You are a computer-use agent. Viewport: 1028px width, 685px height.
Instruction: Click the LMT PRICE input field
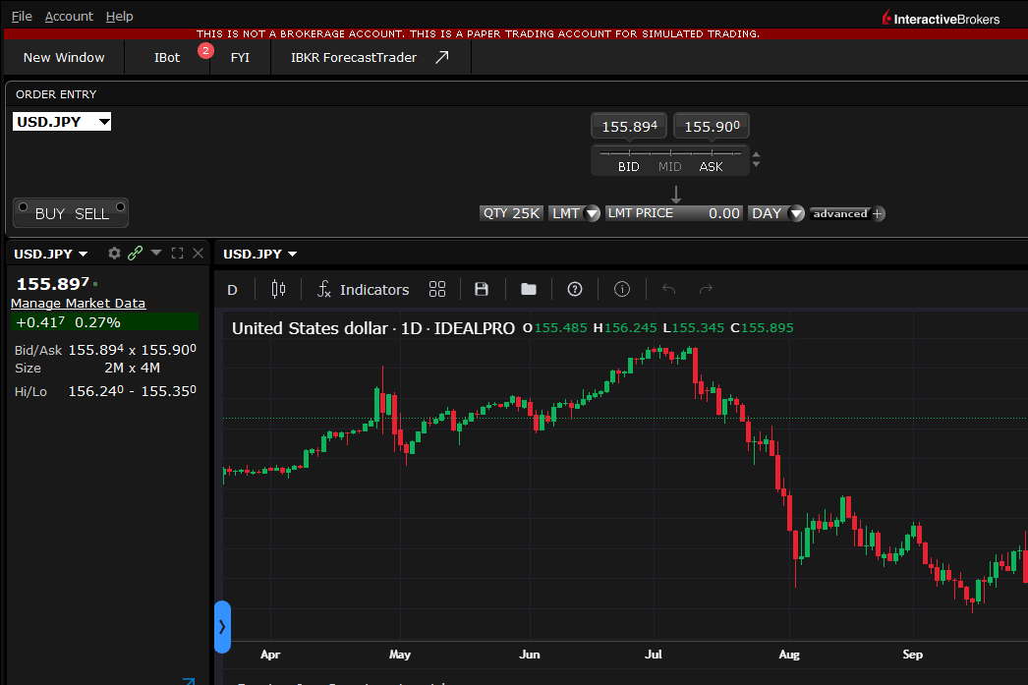point(674,213)
